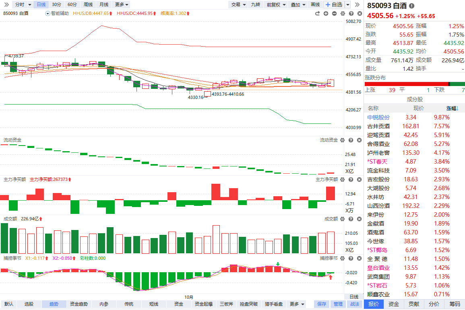Open help for 主力净买额 indicator panel

coord(350,179)
